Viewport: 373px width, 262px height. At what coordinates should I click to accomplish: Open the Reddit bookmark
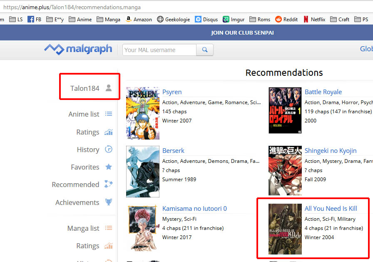click(286, 19)
